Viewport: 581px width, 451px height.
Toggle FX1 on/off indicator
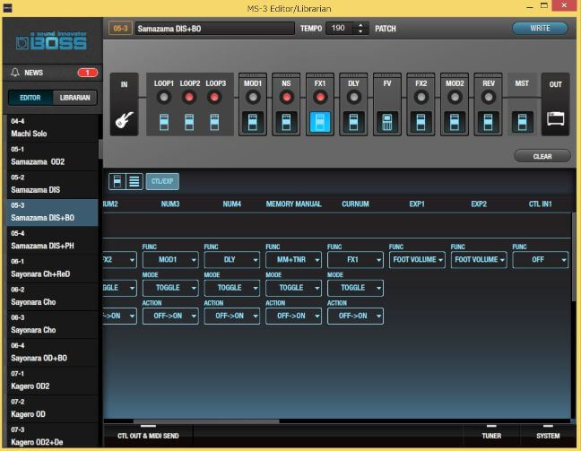pyautogui.click(x=320, y=98)
